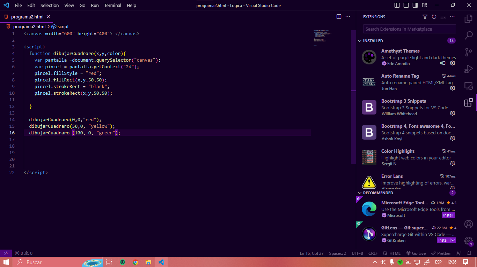Open Windows action center notifications

pos(465,262)
